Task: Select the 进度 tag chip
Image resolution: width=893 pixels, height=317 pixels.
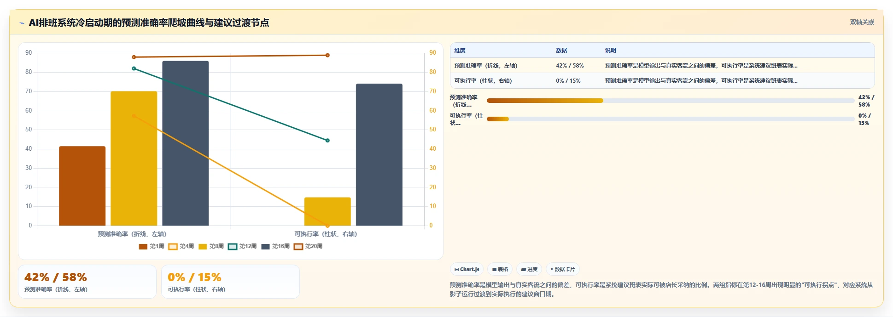Action: click(529, 269)
